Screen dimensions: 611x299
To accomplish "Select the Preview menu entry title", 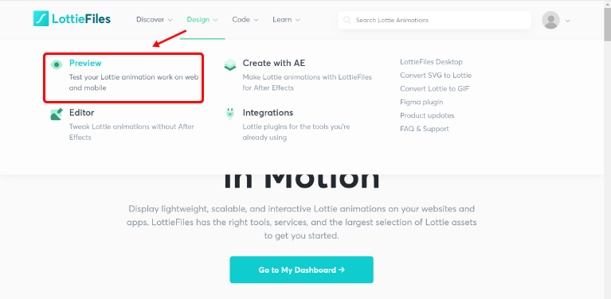I will [85, 63].
